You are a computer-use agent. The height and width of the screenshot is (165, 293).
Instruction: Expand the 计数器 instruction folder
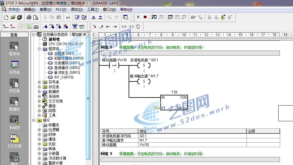point(39,153)
